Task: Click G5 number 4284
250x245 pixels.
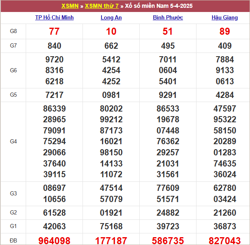Action: (x=225, y=95)
